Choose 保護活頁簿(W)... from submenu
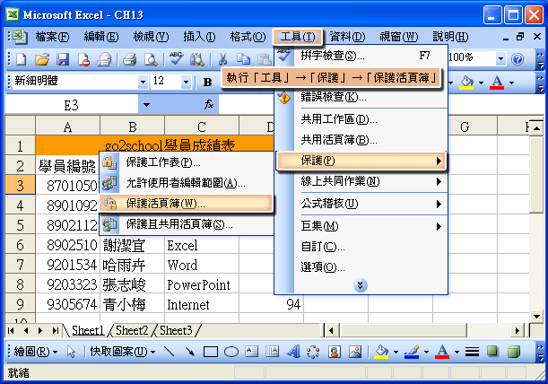Screen dimensions: 548x384 tap(187, 204)
